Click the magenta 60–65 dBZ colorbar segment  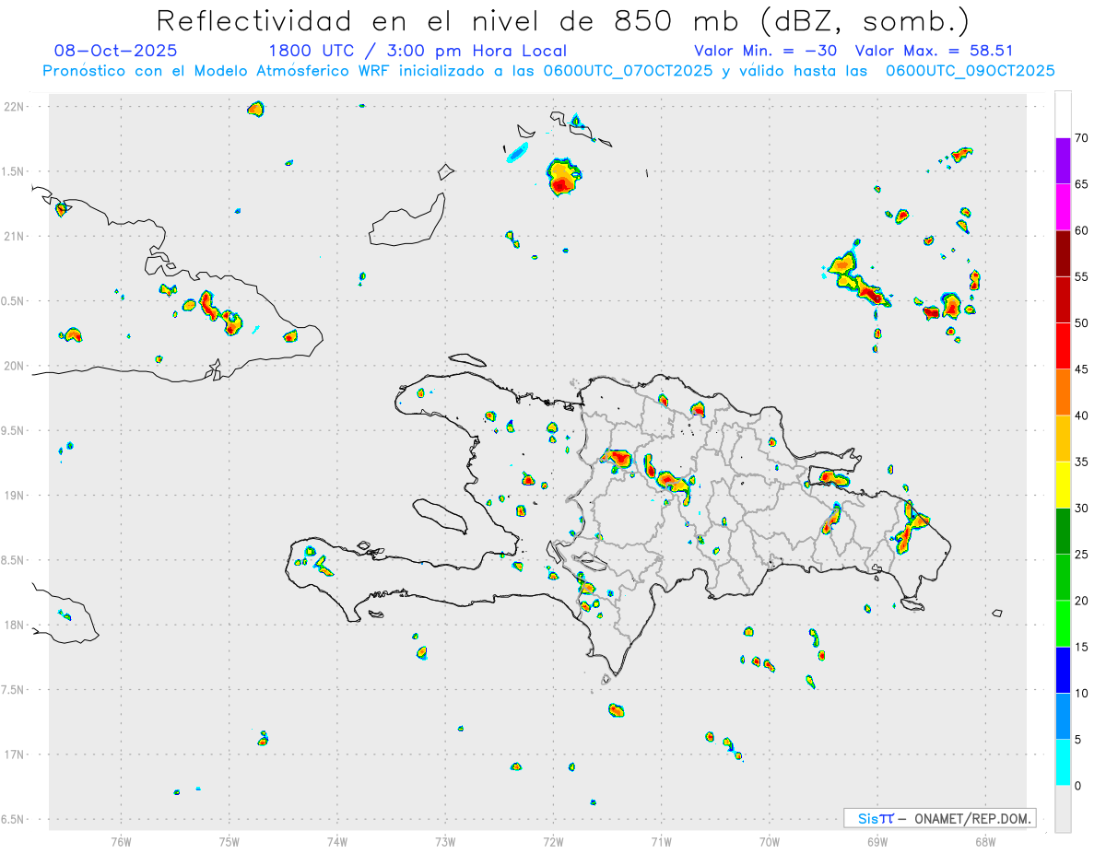pyautogui.click(x=1063, y=207)
